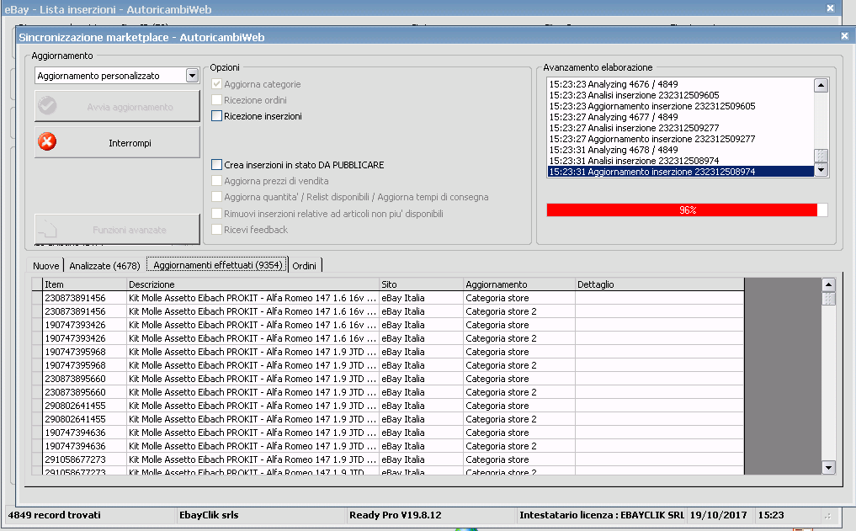Image resolution: width=856 pixels, height=531 pixels.
Task: Click the down arrow of the results table scrollbar
Action: (827, 467)
